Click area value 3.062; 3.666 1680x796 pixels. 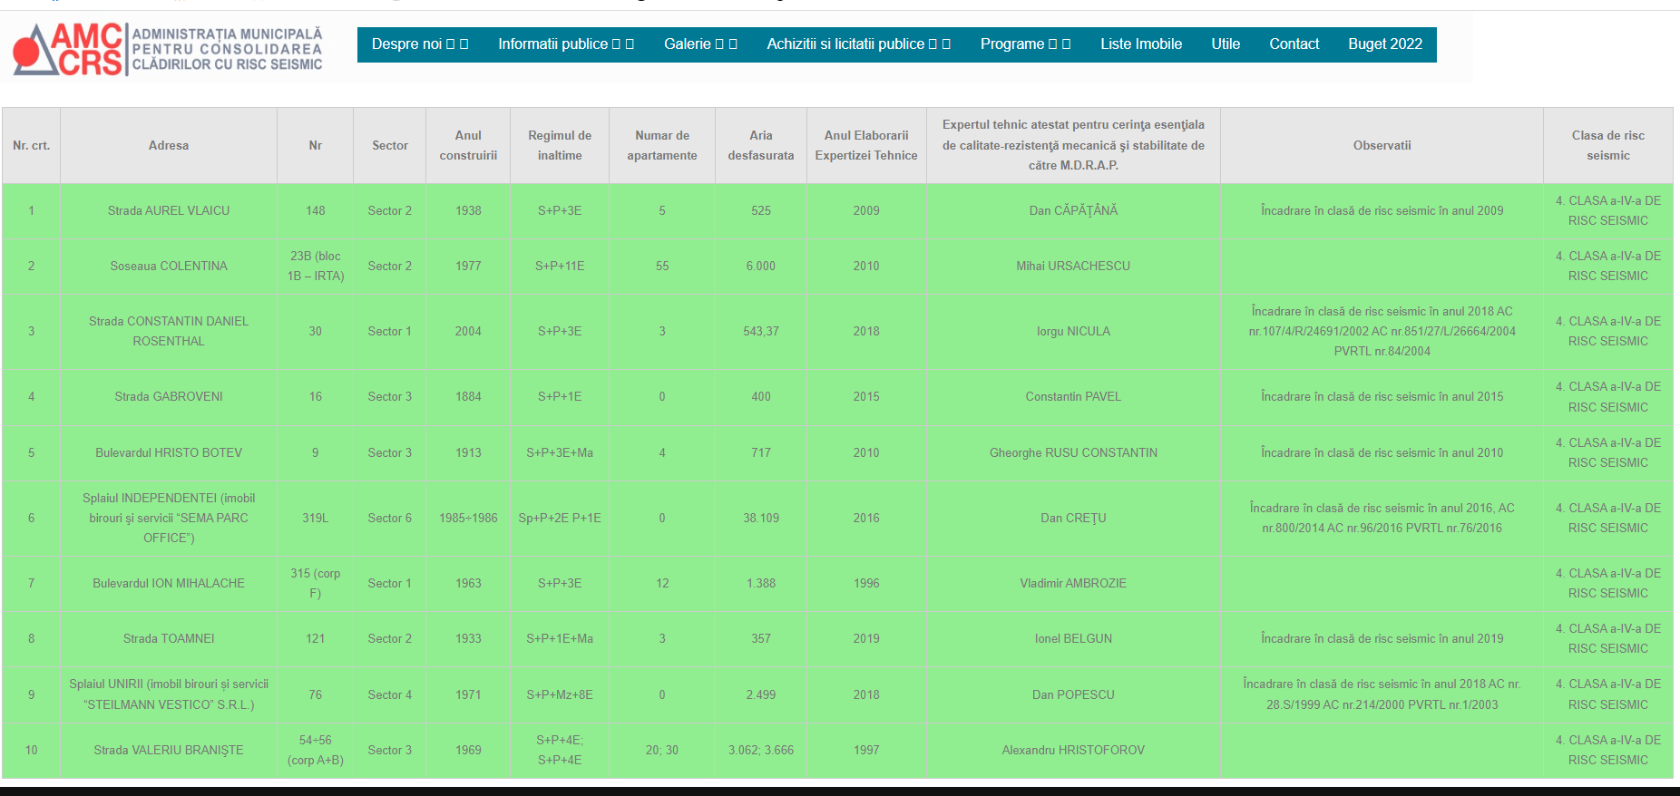761,750
